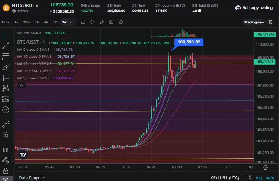Click the BTC/USDT · 1 chart title legend
Image resolution: width=279 pixels, height=181 pixels.
coord(31,42)
